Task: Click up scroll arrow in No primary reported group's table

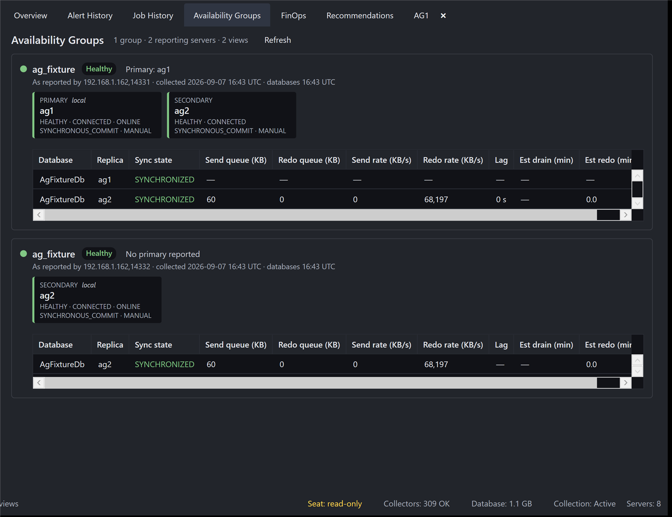Action: pyautogui.click(x=637, y=360)
